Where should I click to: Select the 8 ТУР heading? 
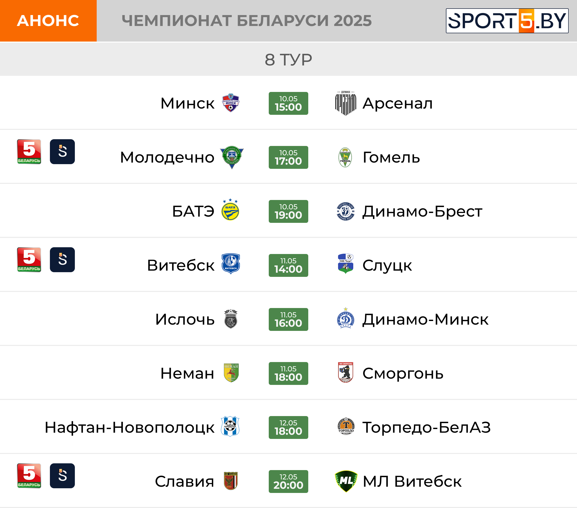point(288,59)
